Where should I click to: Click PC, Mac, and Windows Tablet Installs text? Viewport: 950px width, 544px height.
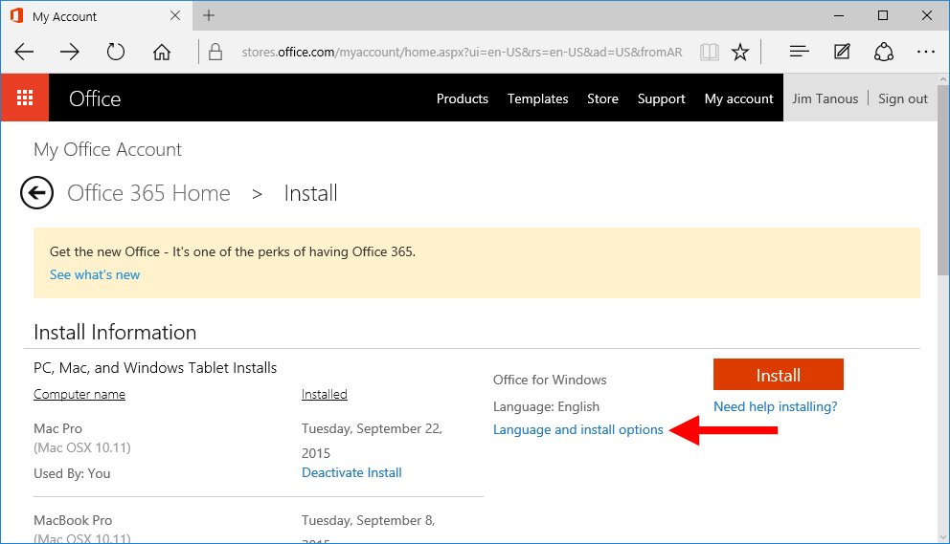click(155, 368)
